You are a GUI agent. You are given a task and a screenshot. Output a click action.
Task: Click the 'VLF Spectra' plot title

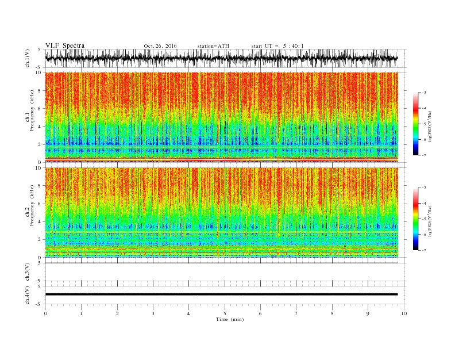65,45
